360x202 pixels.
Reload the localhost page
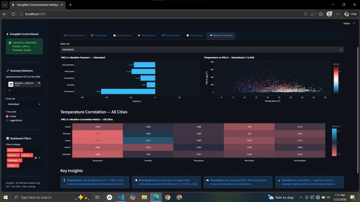[13, 14]
